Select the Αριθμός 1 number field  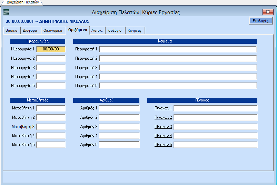point(119,108)
